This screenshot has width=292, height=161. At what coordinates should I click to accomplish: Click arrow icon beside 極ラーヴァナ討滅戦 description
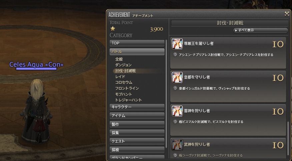tap(175, 155)
